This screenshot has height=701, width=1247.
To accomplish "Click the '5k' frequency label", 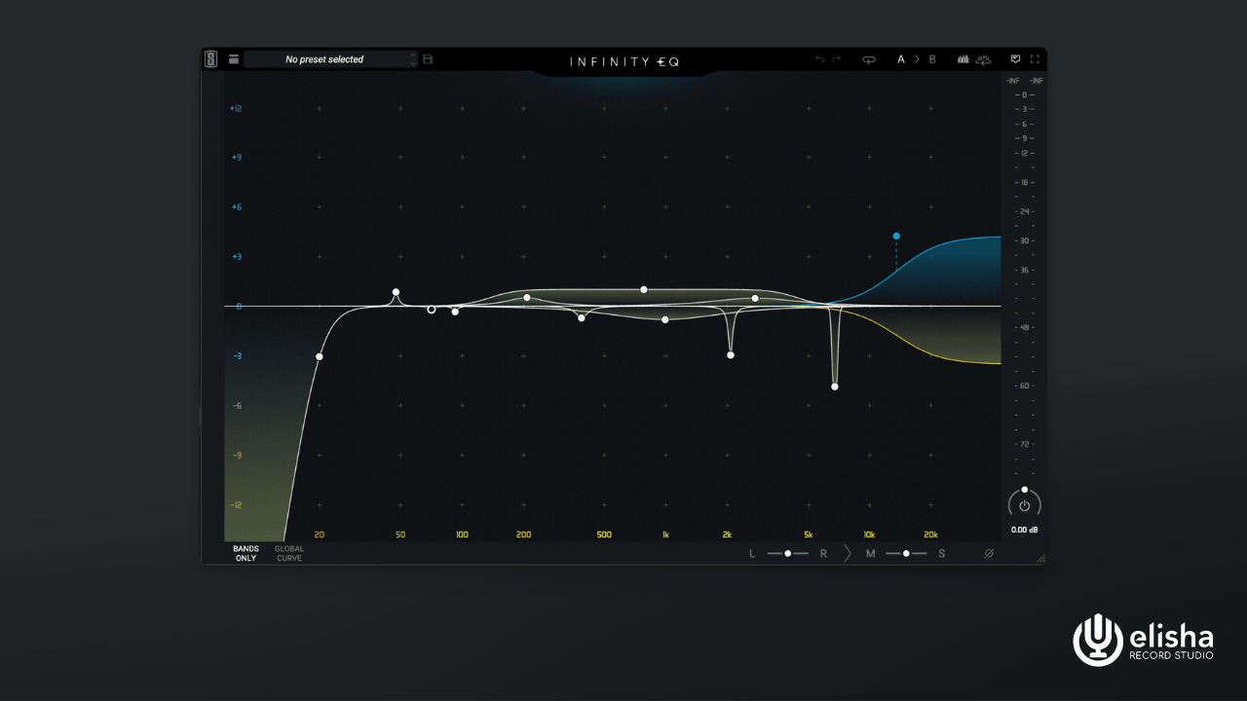I will 809,535.
